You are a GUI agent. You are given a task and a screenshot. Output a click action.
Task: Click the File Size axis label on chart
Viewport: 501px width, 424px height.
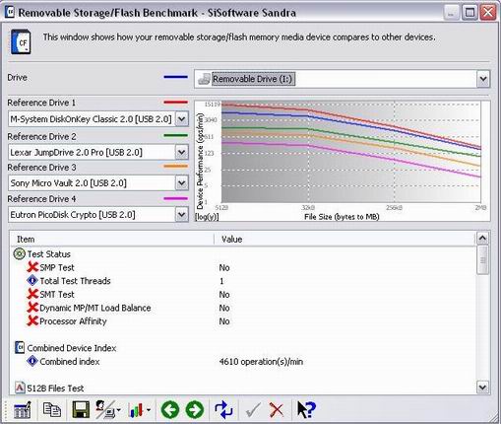pyautogui.click(x=342, y=217)
